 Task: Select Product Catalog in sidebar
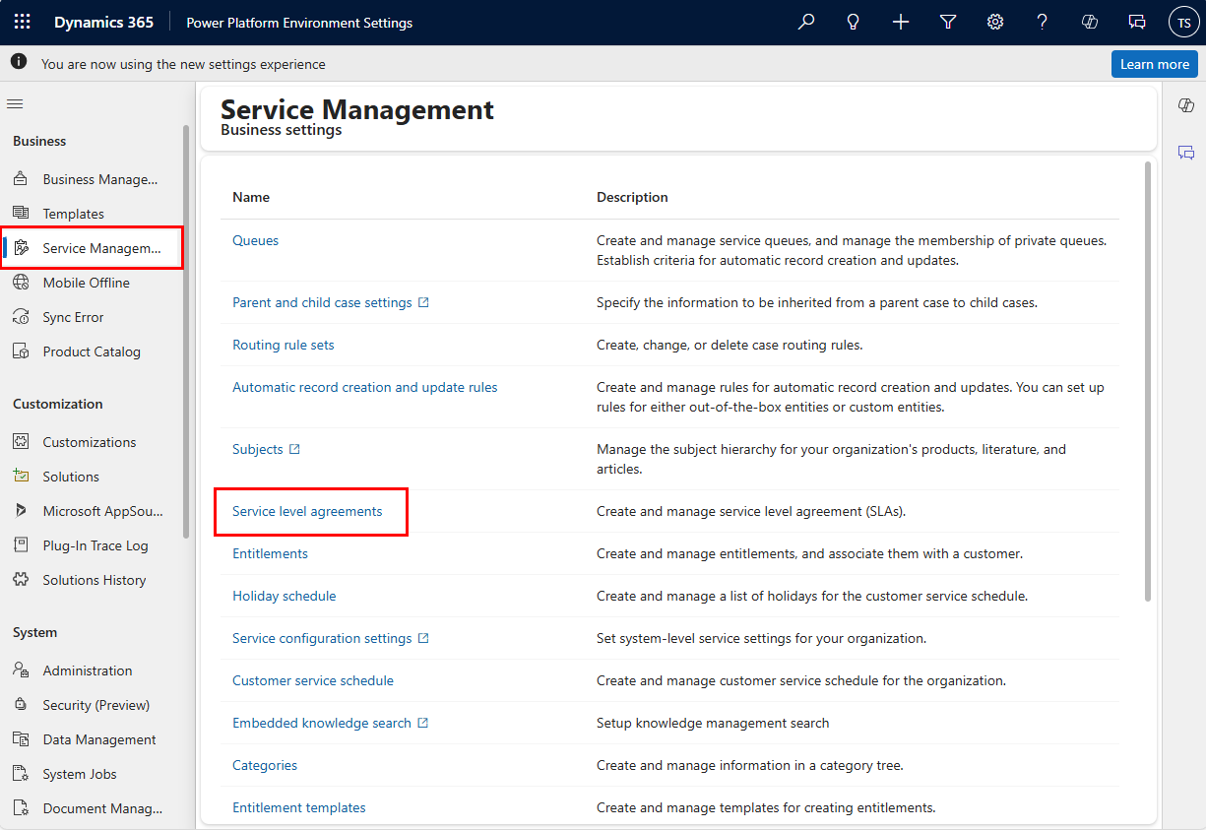[x=93, y=351]
